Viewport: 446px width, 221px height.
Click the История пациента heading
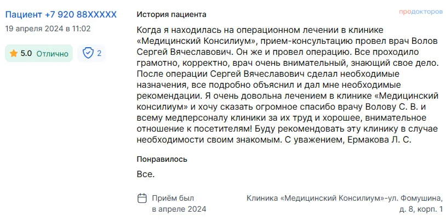click(x=171, y=14)
